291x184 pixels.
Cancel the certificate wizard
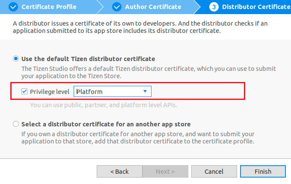tap(214, 171)
